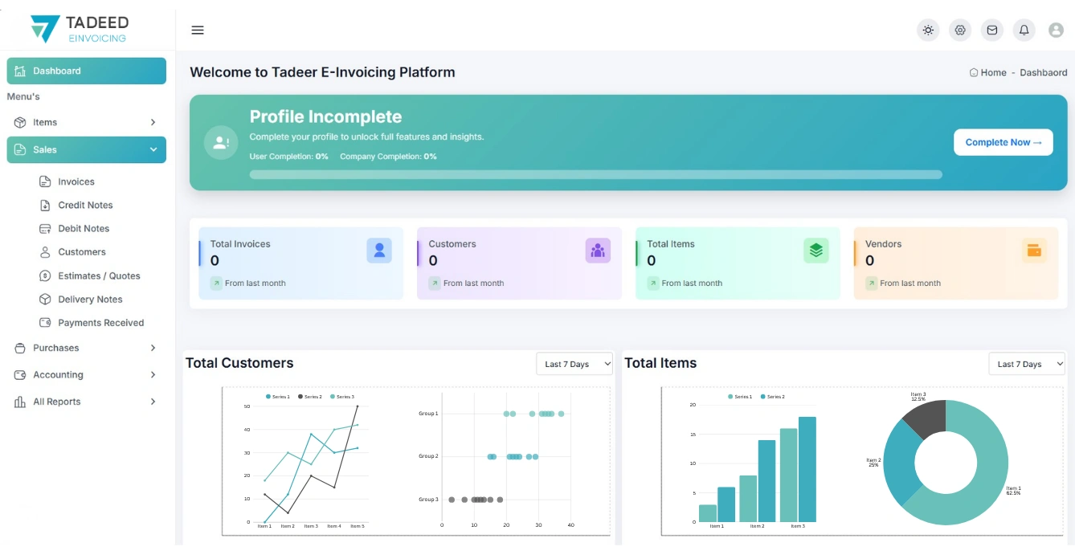Toggle light/dark theme with the sun icon
The image size is (1075, 555).
click(x=928, y=30)
